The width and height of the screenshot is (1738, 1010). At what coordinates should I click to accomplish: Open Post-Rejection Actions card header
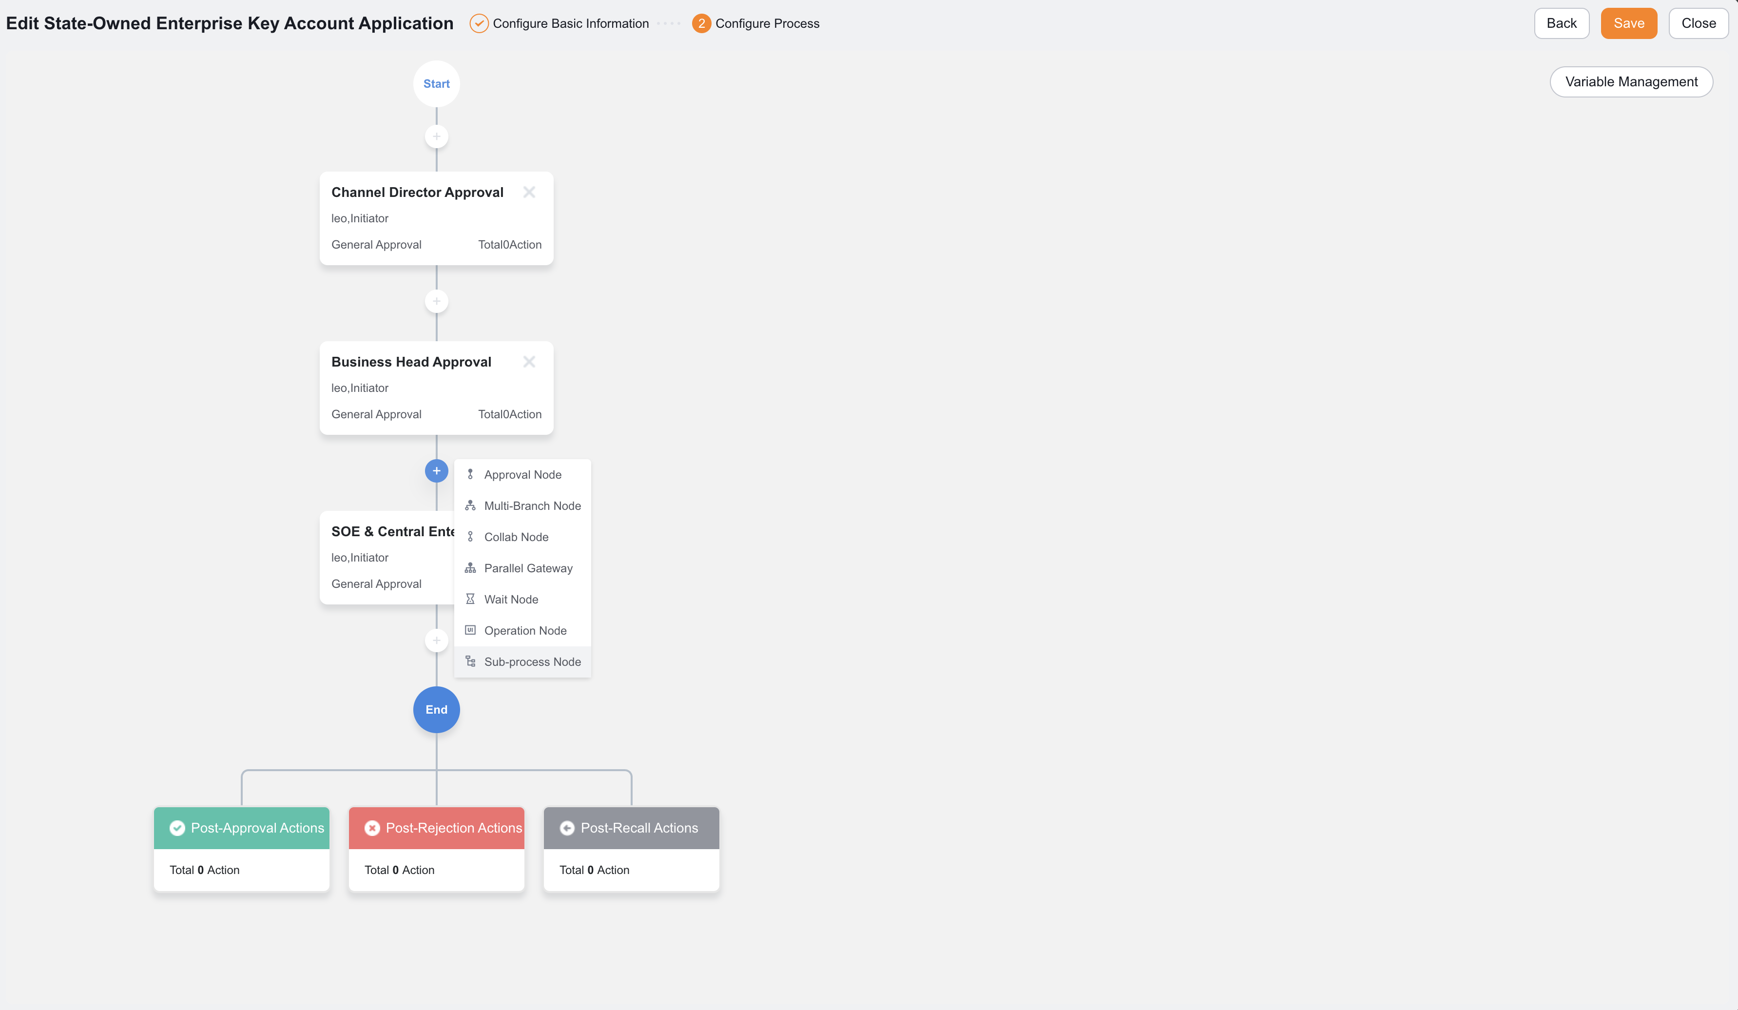[437, 828]
